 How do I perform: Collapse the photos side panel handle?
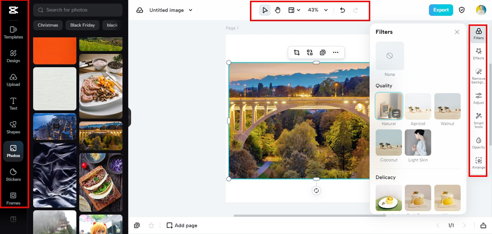[130, 117]
